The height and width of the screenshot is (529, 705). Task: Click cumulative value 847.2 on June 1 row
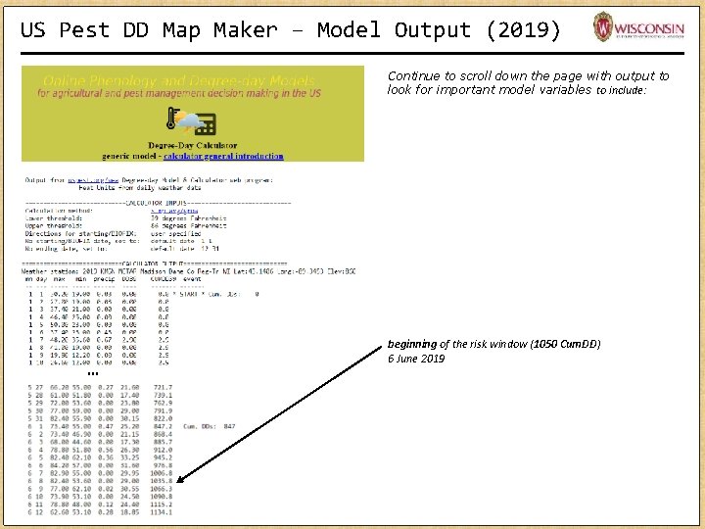pos(163,426)
